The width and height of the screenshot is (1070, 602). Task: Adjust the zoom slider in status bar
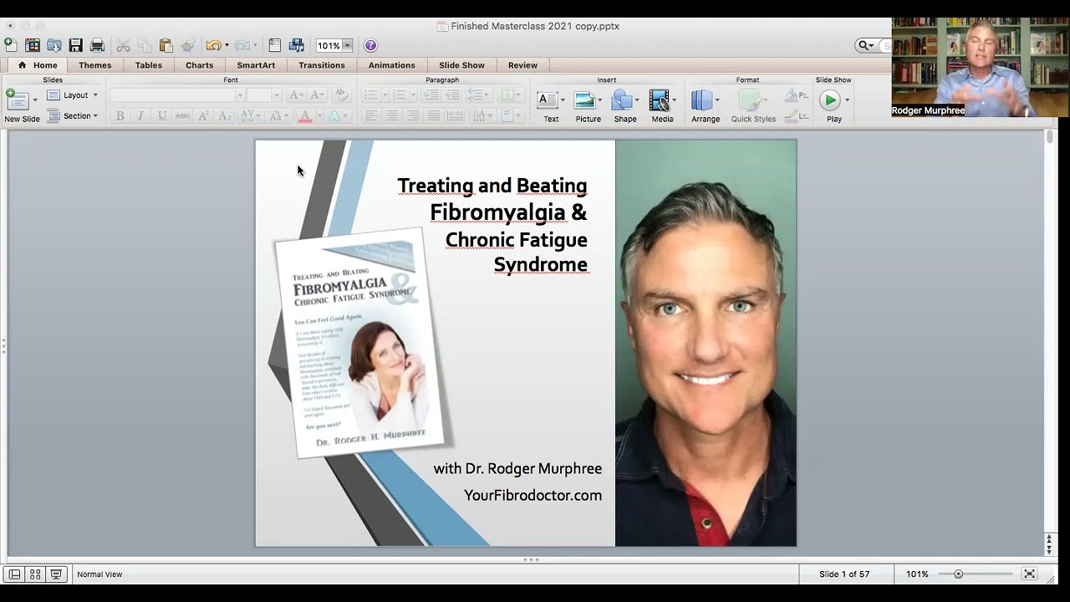tap(958, 574)
